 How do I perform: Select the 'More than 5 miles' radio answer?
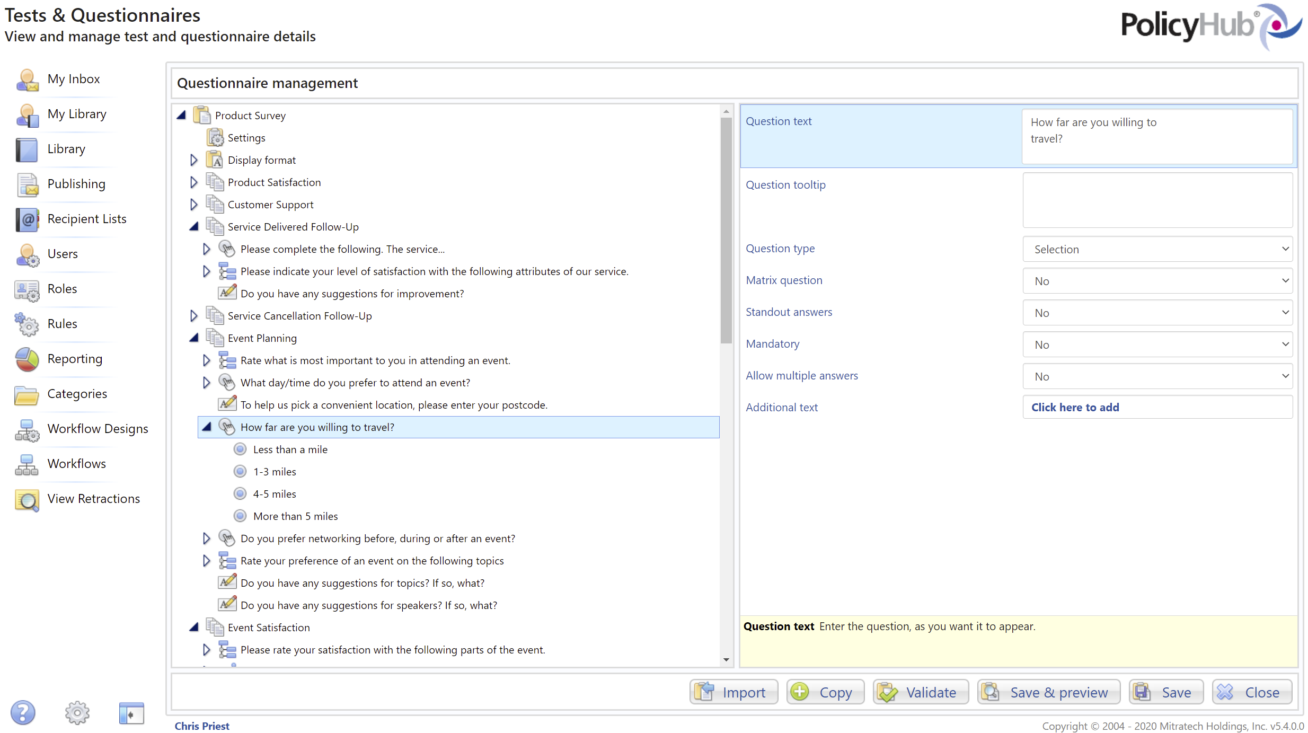point(240,516)
